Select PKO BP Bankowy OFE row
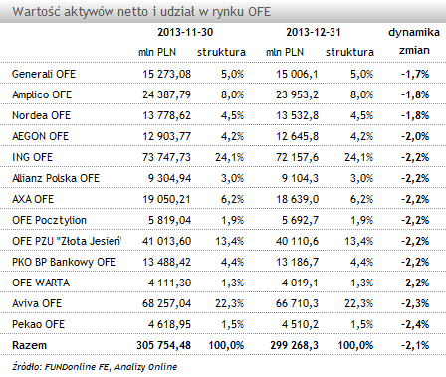 click(223, 262)
